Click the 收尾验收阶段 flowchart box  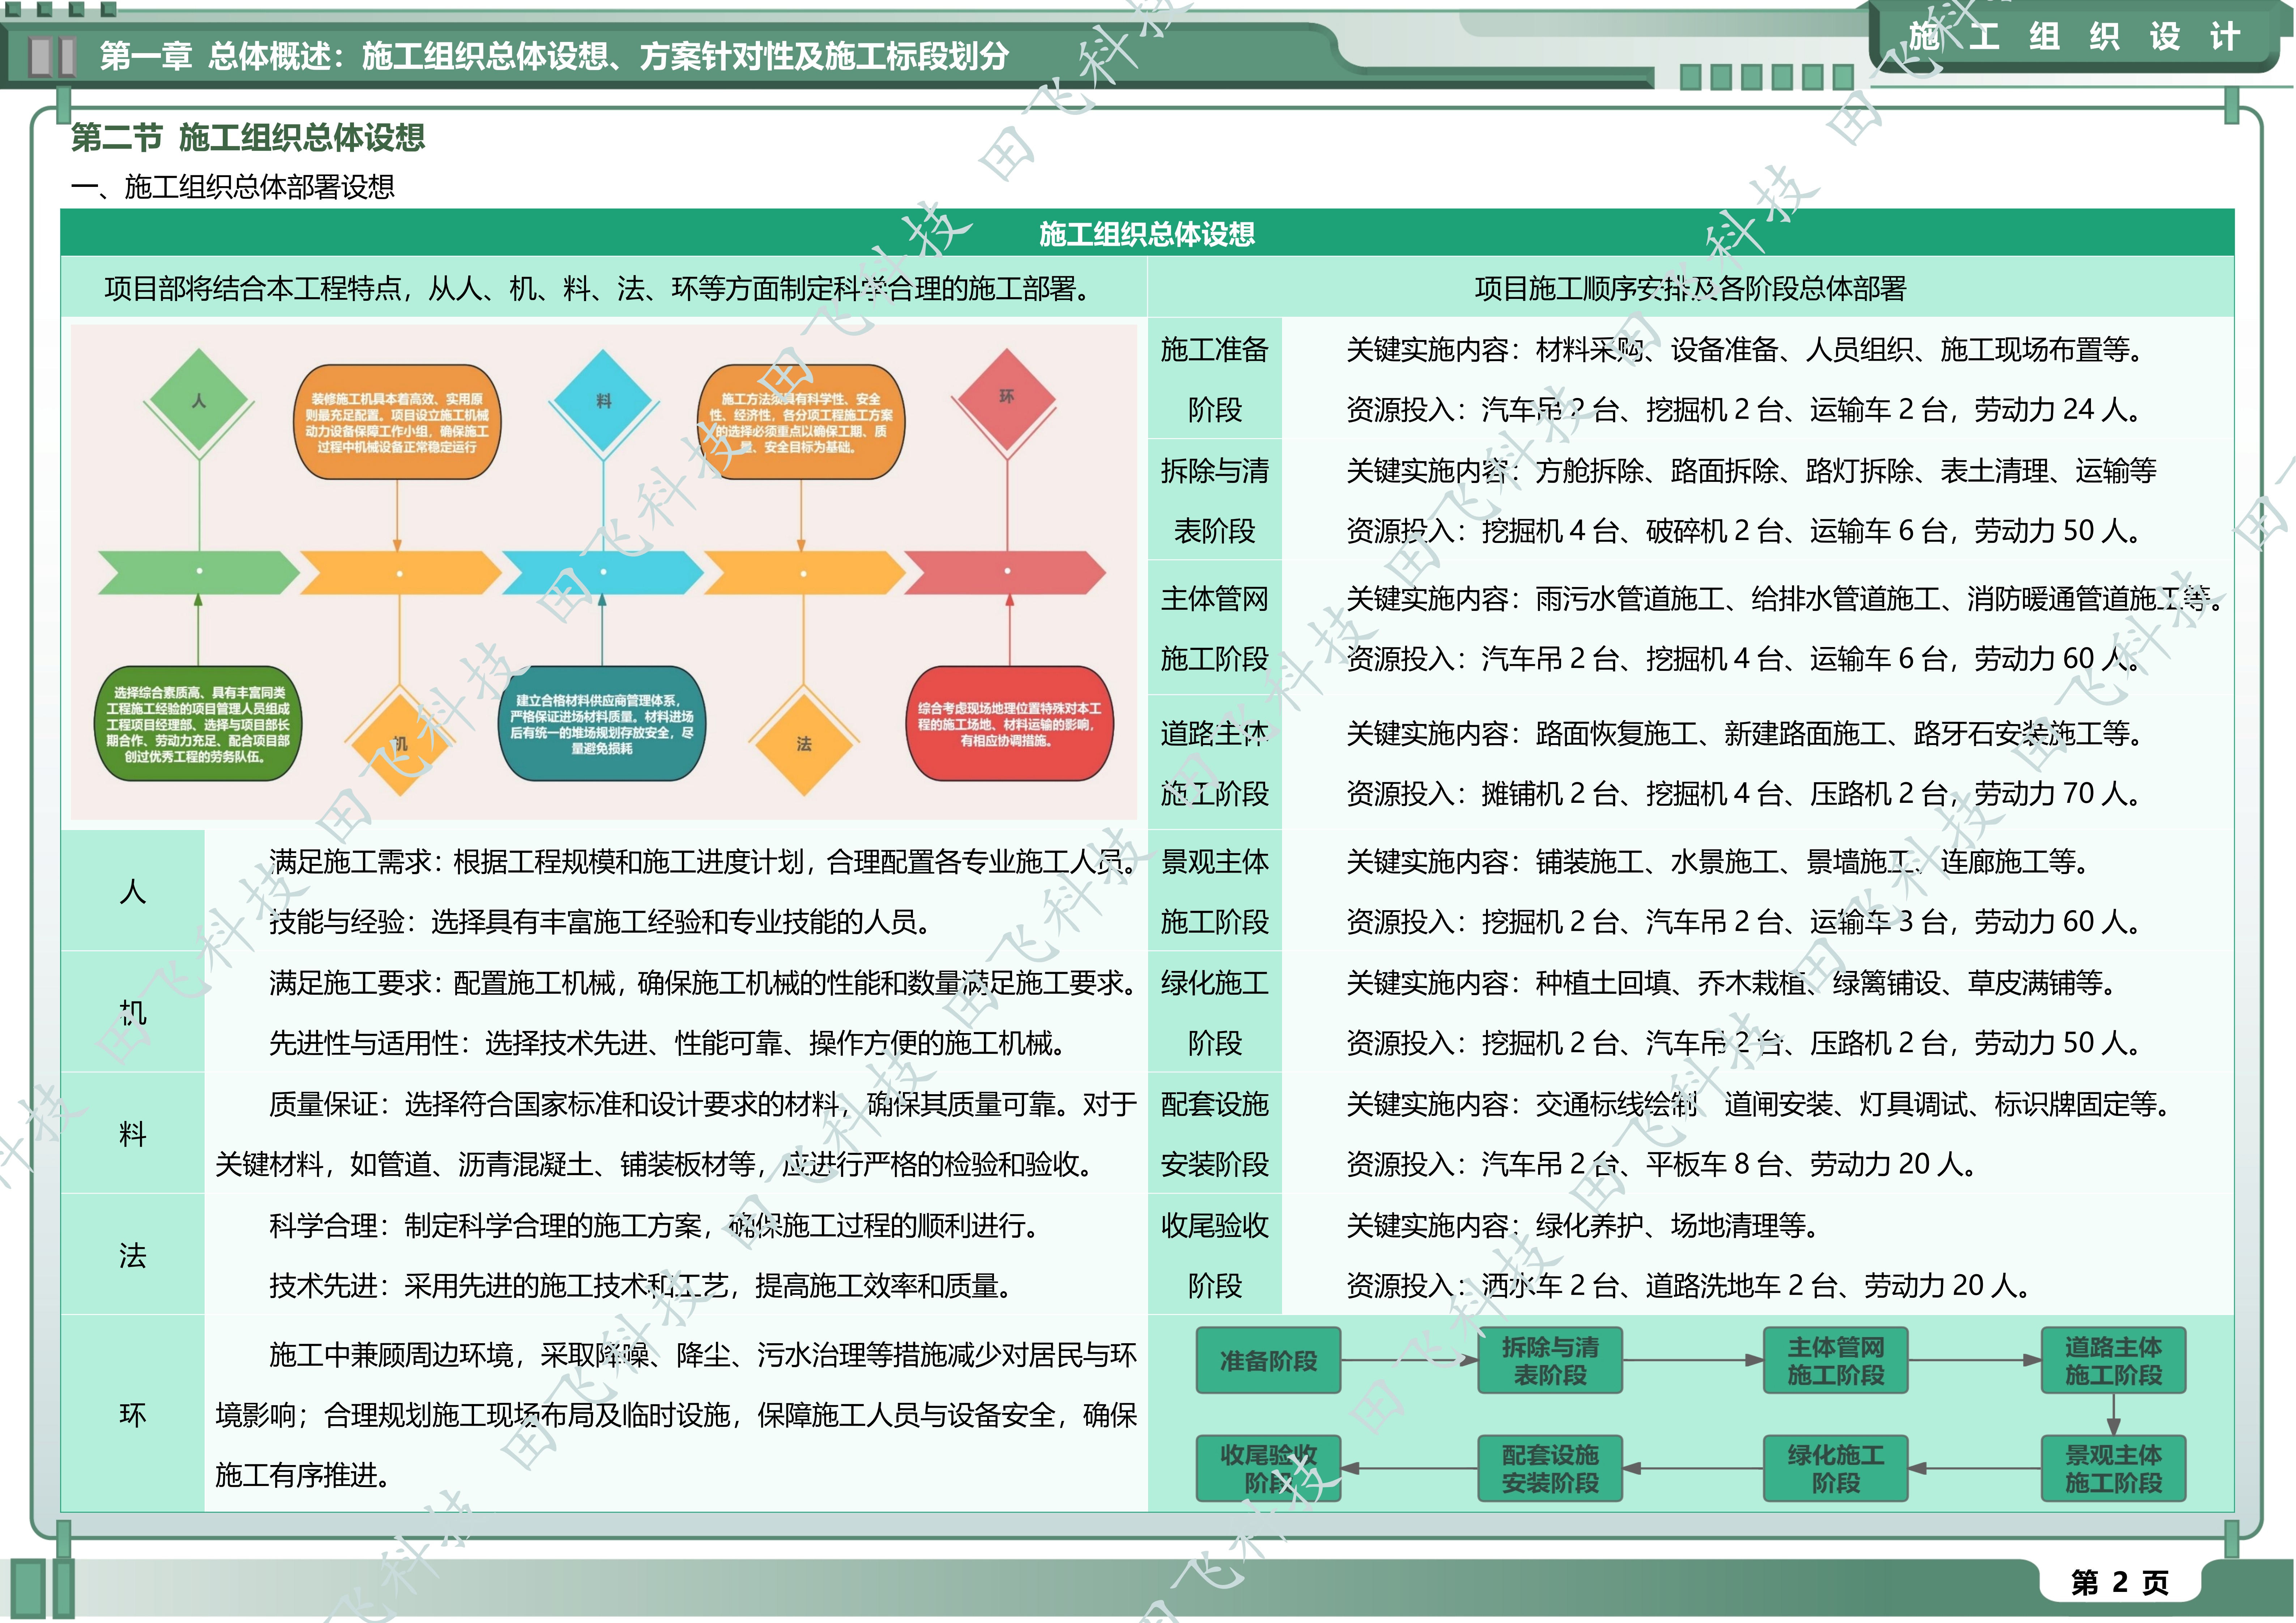click(1268, 1469)
